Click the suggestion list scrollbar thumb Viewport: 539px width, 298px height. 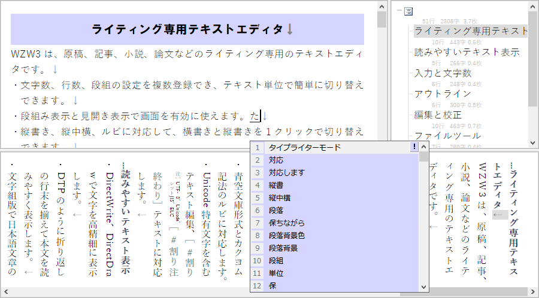pyautogui.click(x=424, y=157)
